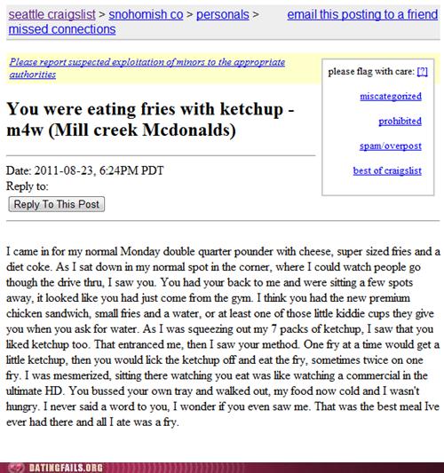
Task: Click the Reply To This Post button
Action: pos(57,204)
